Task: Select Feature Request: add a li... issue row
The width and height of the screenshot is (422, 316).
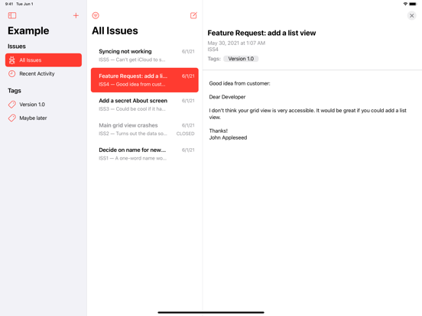Action: [x=144, y=80]
